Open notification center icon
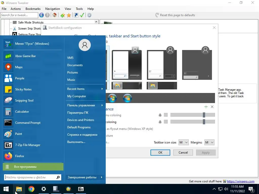259x194 pixels. 251,189
